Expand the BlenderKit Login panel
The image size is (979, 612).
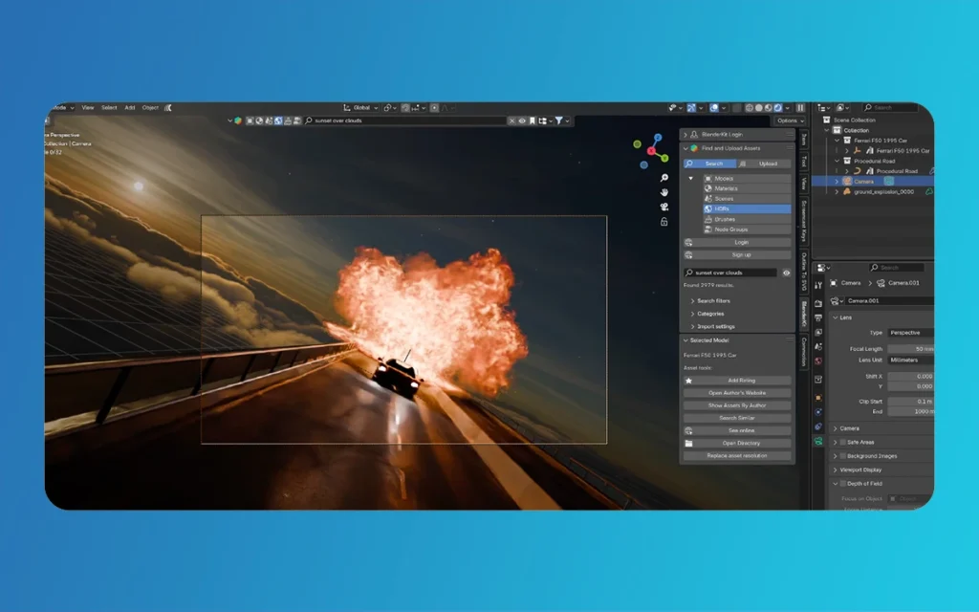(x=737, y=134)
